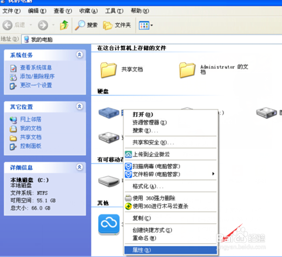Choose 共享和安全(H)... in context menu
282x257 pixels.
(x=171, y=142)
